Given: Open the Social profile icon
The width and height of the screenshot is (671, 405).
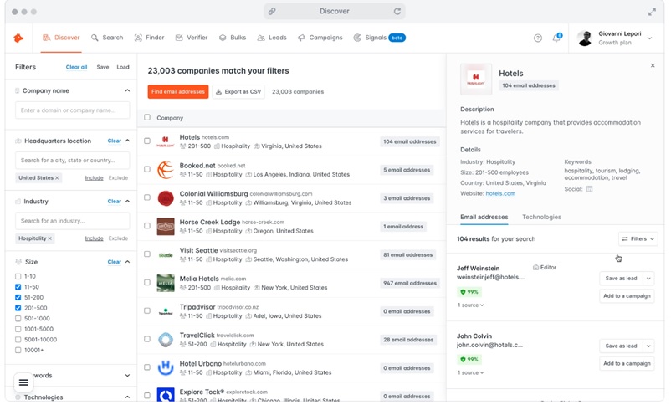Looking at the screenshot, I should (589, 189).
